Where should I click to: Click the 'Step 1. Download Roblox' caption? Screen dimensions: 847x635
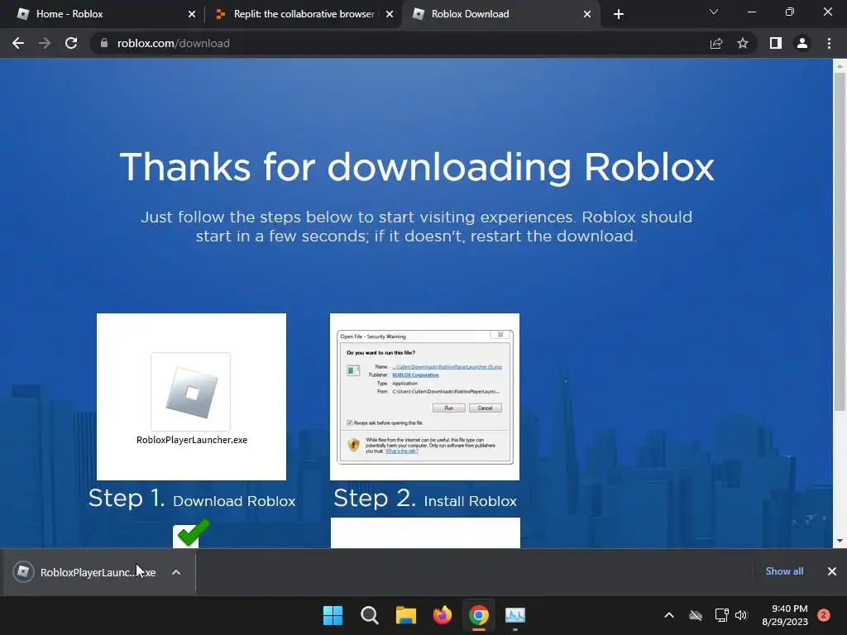tap(192, 499)
